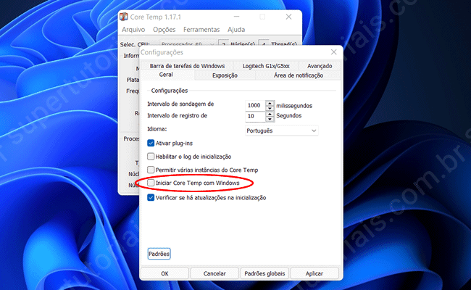Click the Aplicar button

(x=314, y=273)
